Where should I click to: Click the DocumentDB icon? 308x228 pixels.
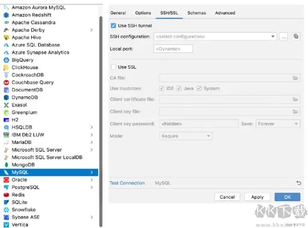point(6,90)
